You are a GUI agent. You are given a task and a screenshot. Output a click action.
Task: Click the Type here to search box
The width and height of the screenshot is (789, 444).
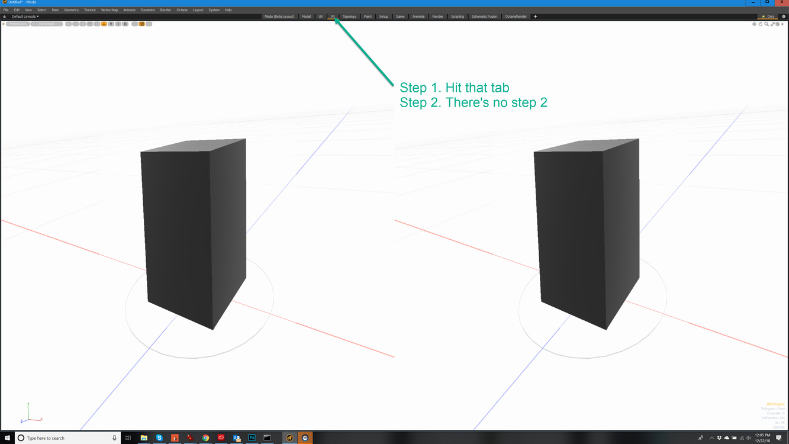pyautogui.click(x=67, y=438)
